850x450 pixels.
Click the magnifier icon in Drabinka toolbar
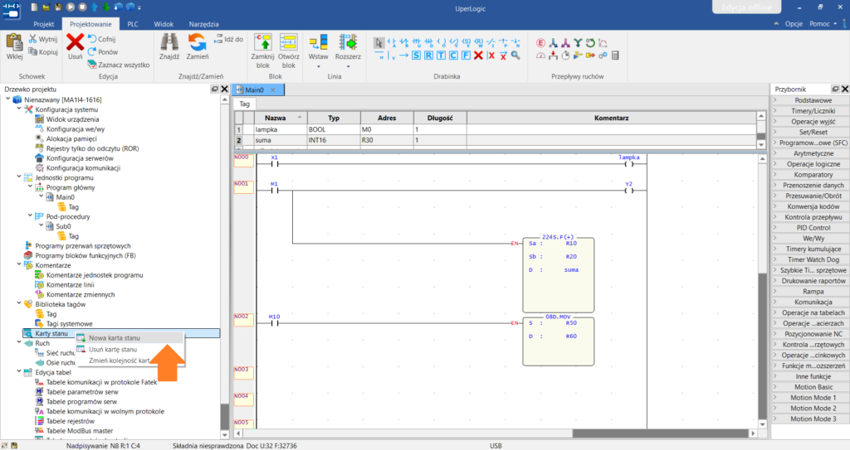point(515,56)
